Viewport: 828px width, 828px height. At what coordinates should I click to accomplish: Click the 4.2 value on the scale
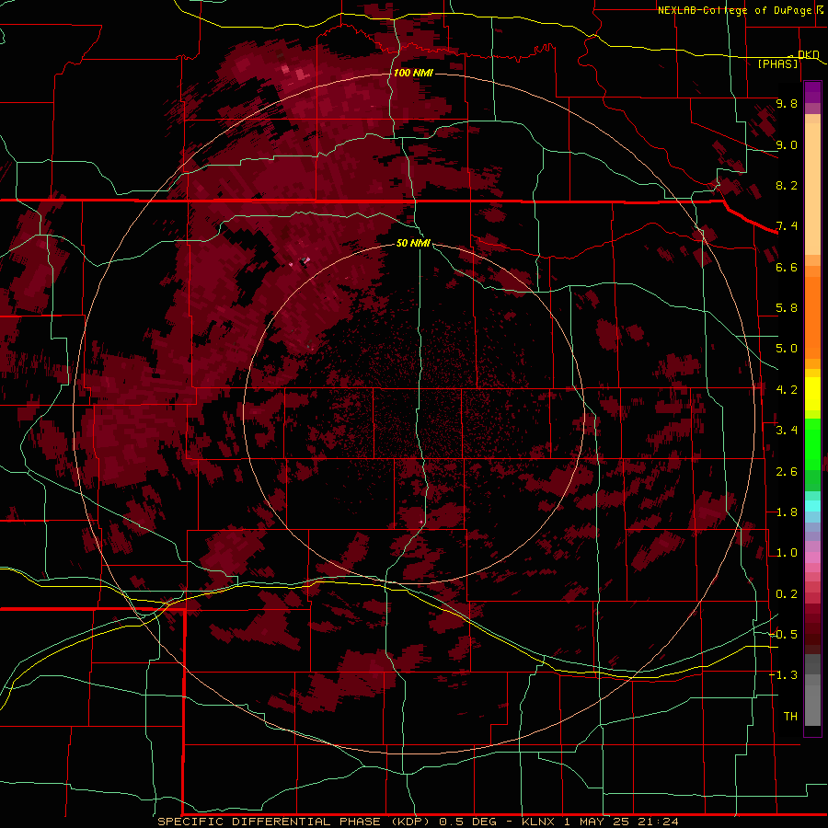click(787, 390)
